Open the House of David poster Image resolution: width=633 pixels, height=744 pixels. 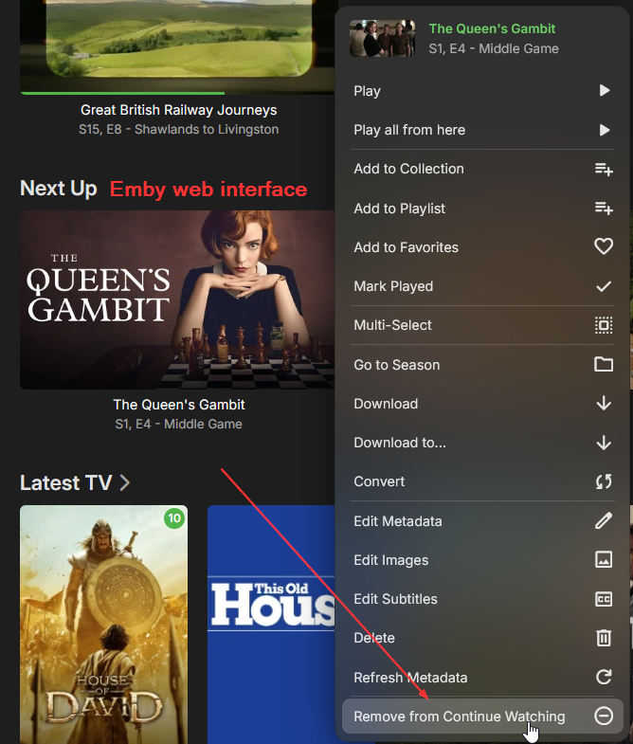click(x=103, y=625)
